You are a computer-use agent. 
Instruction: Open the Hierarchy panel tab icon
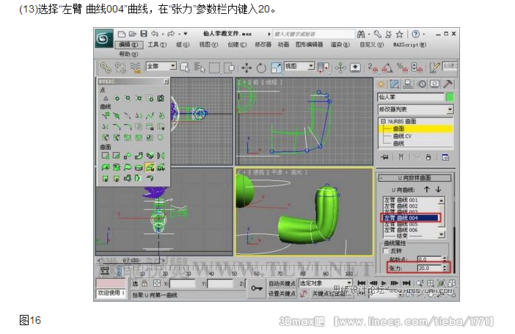[408, 84]
